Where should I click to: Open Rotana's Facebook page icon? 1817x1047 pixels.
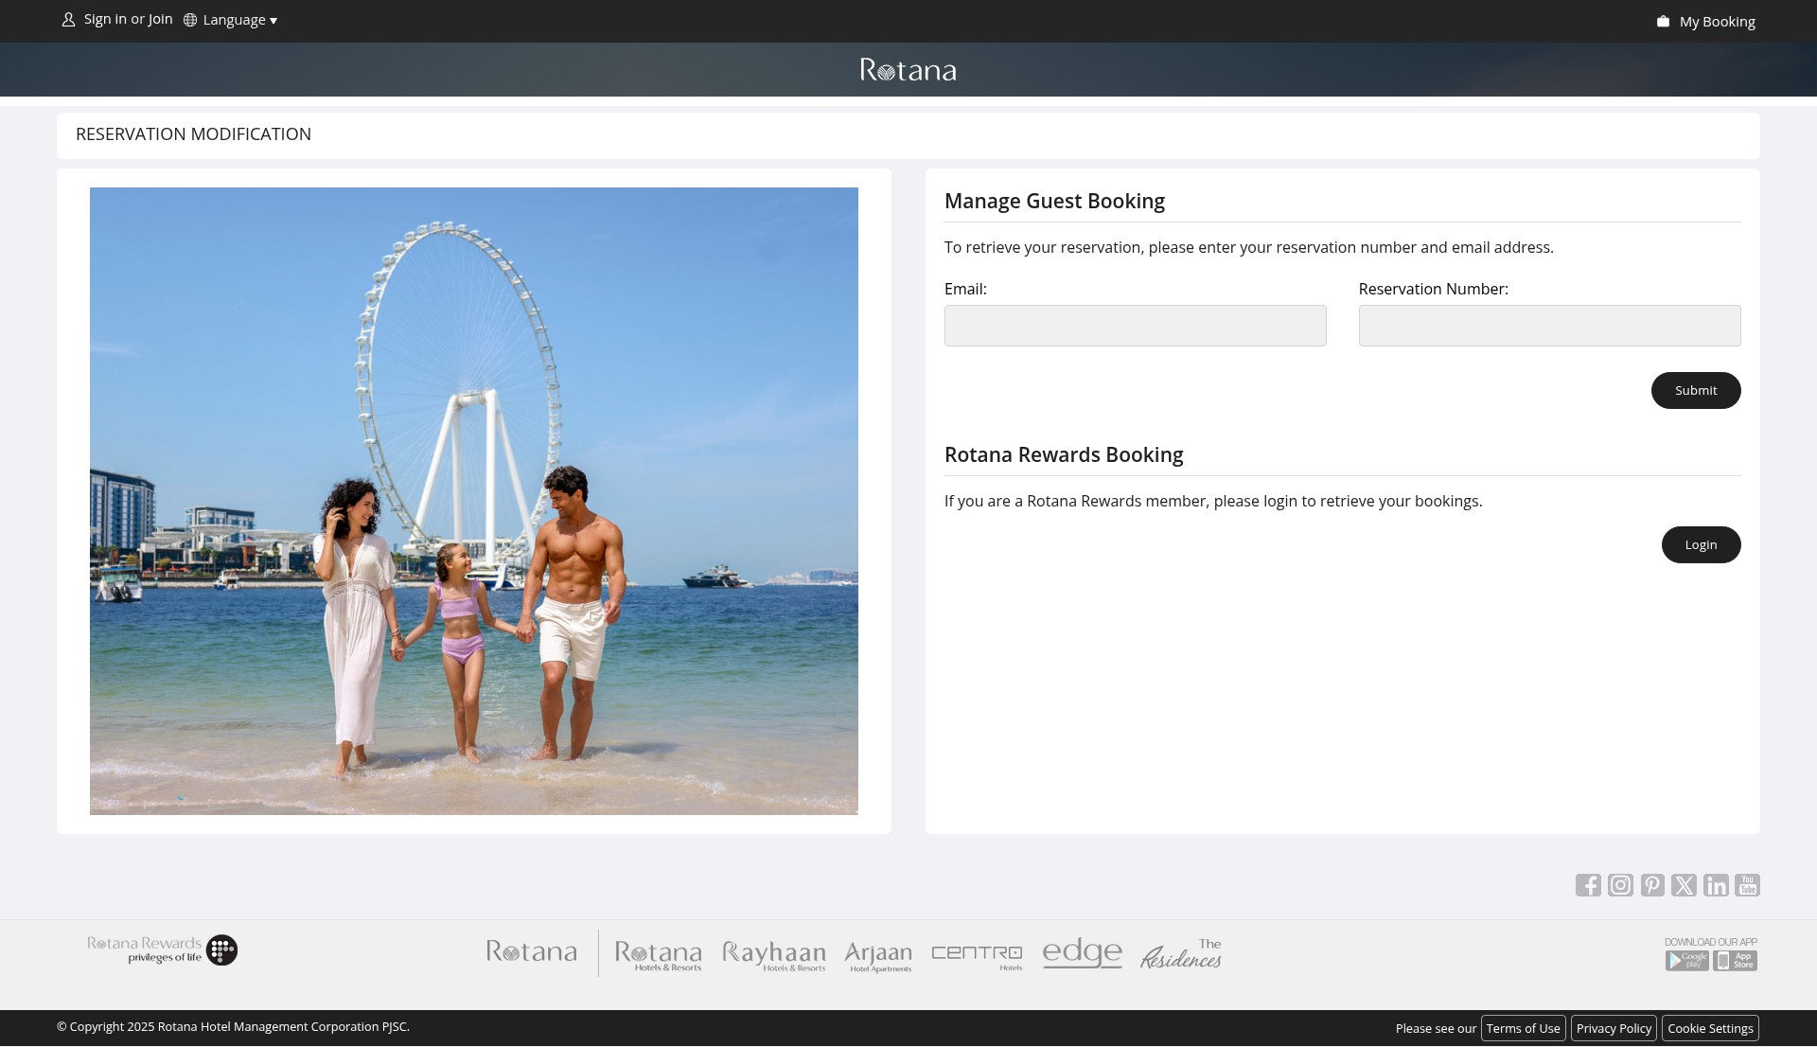click(x=1588, y=885)
